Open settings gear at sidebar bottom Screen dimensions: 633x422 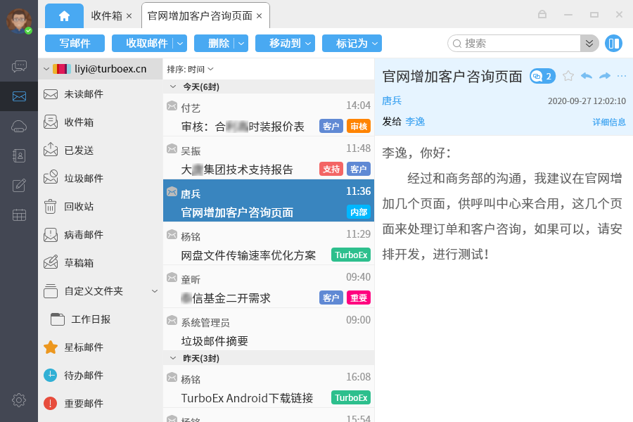(x=19, y=400)
